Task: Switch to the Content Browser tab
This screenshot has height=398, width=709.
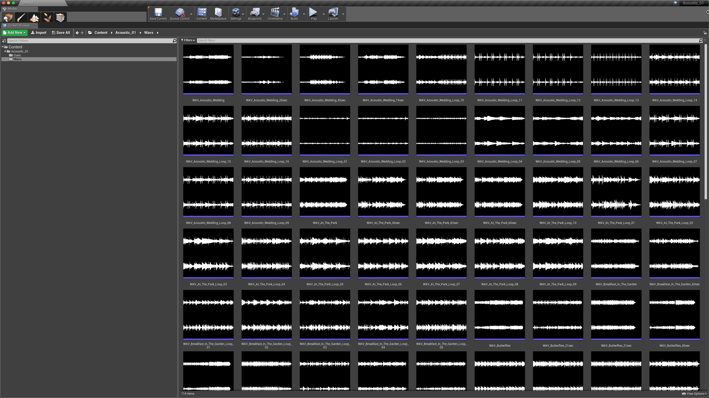Action: [x=18, y=25]
